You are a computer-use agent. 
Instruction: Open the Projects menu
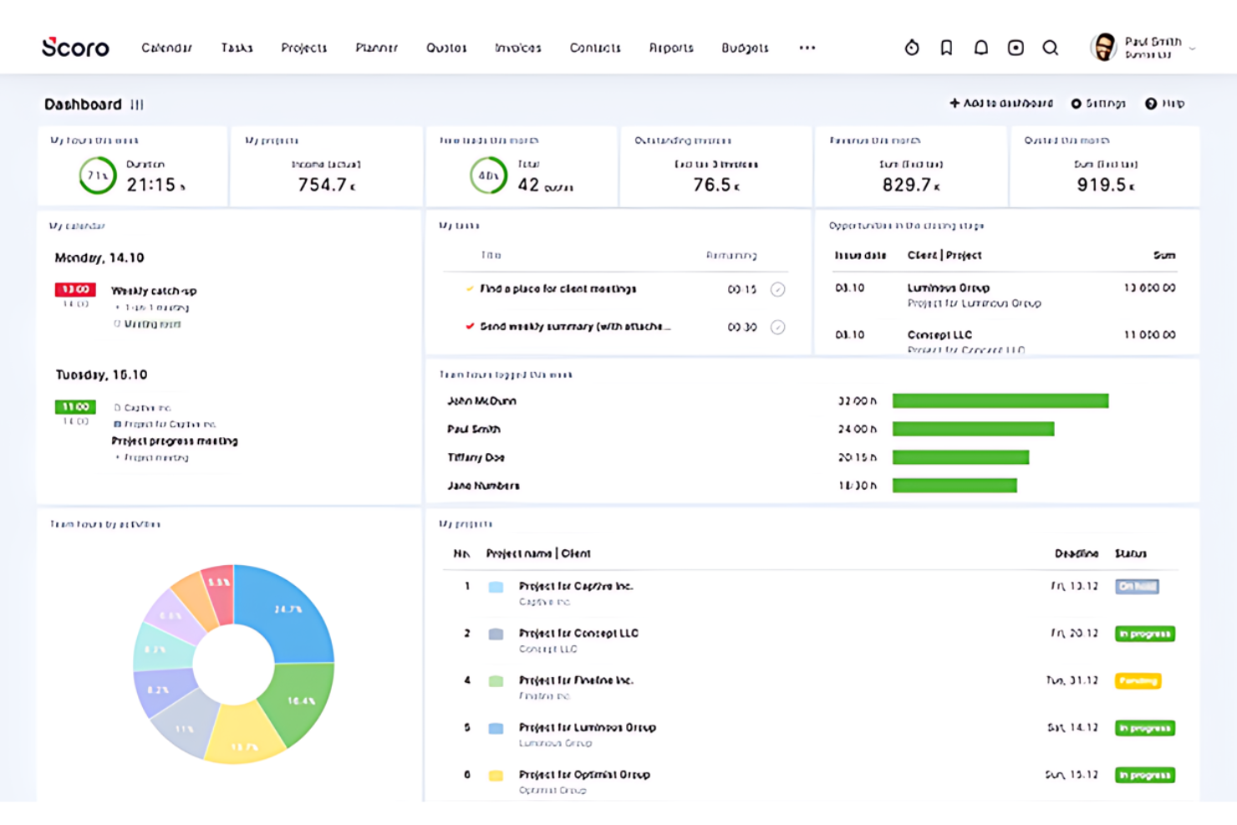pos(304,48)
